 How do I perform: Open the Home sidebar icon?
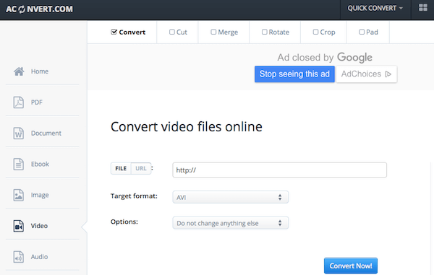coord(19,71)
